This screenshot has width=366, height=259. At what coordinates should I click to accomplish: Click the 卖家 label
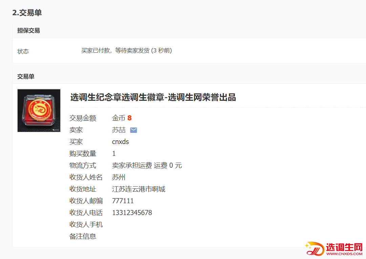click(76, 130)
